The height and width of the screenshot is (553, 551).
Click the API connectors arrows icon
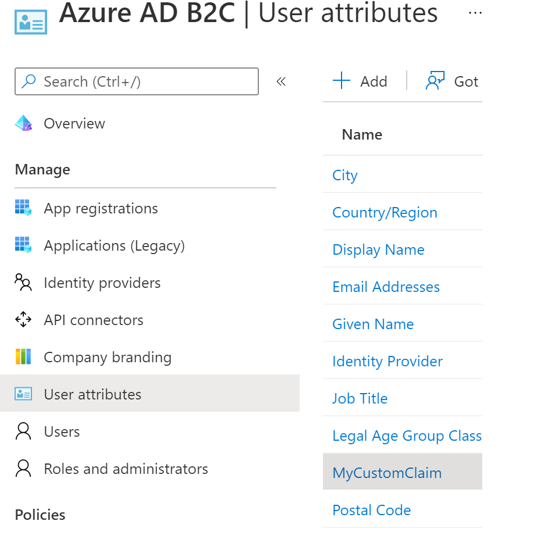coord(23,320)
